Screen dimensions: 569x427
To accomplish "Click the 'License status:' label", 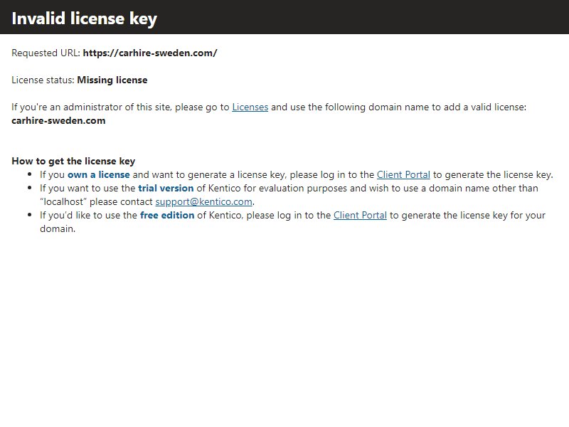I will [x=43, y=80].
